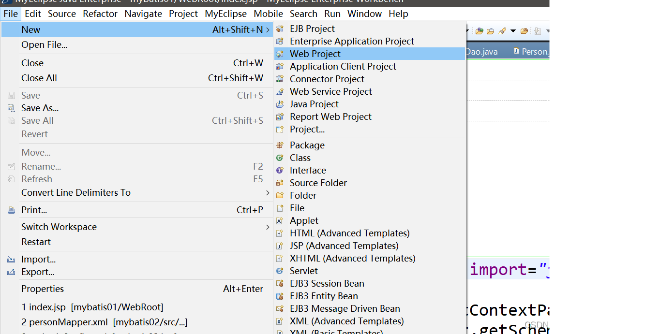Click the Print printer icon
The width and height of the screenshot is (645, 334).
click(x=11, y=210)
